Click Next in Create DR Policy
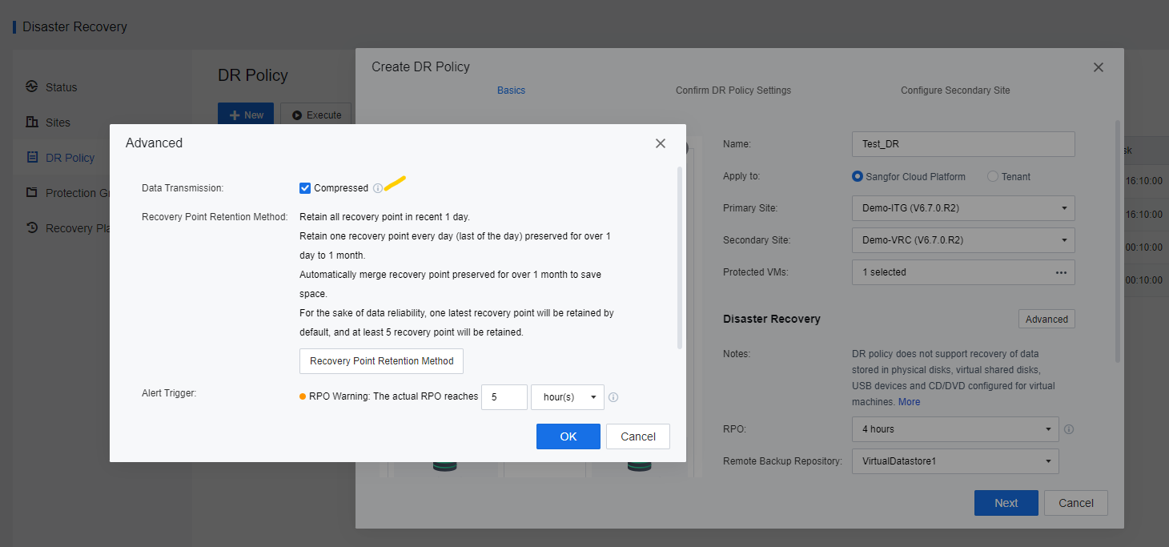1169x547 pixels. click(1006, 503)
